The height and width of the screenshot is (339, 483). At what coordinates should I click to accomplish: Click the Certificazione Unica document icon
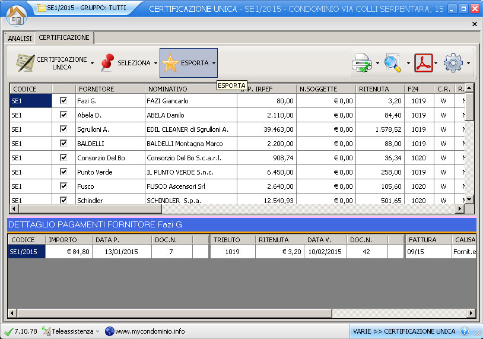tap(24, 63)
